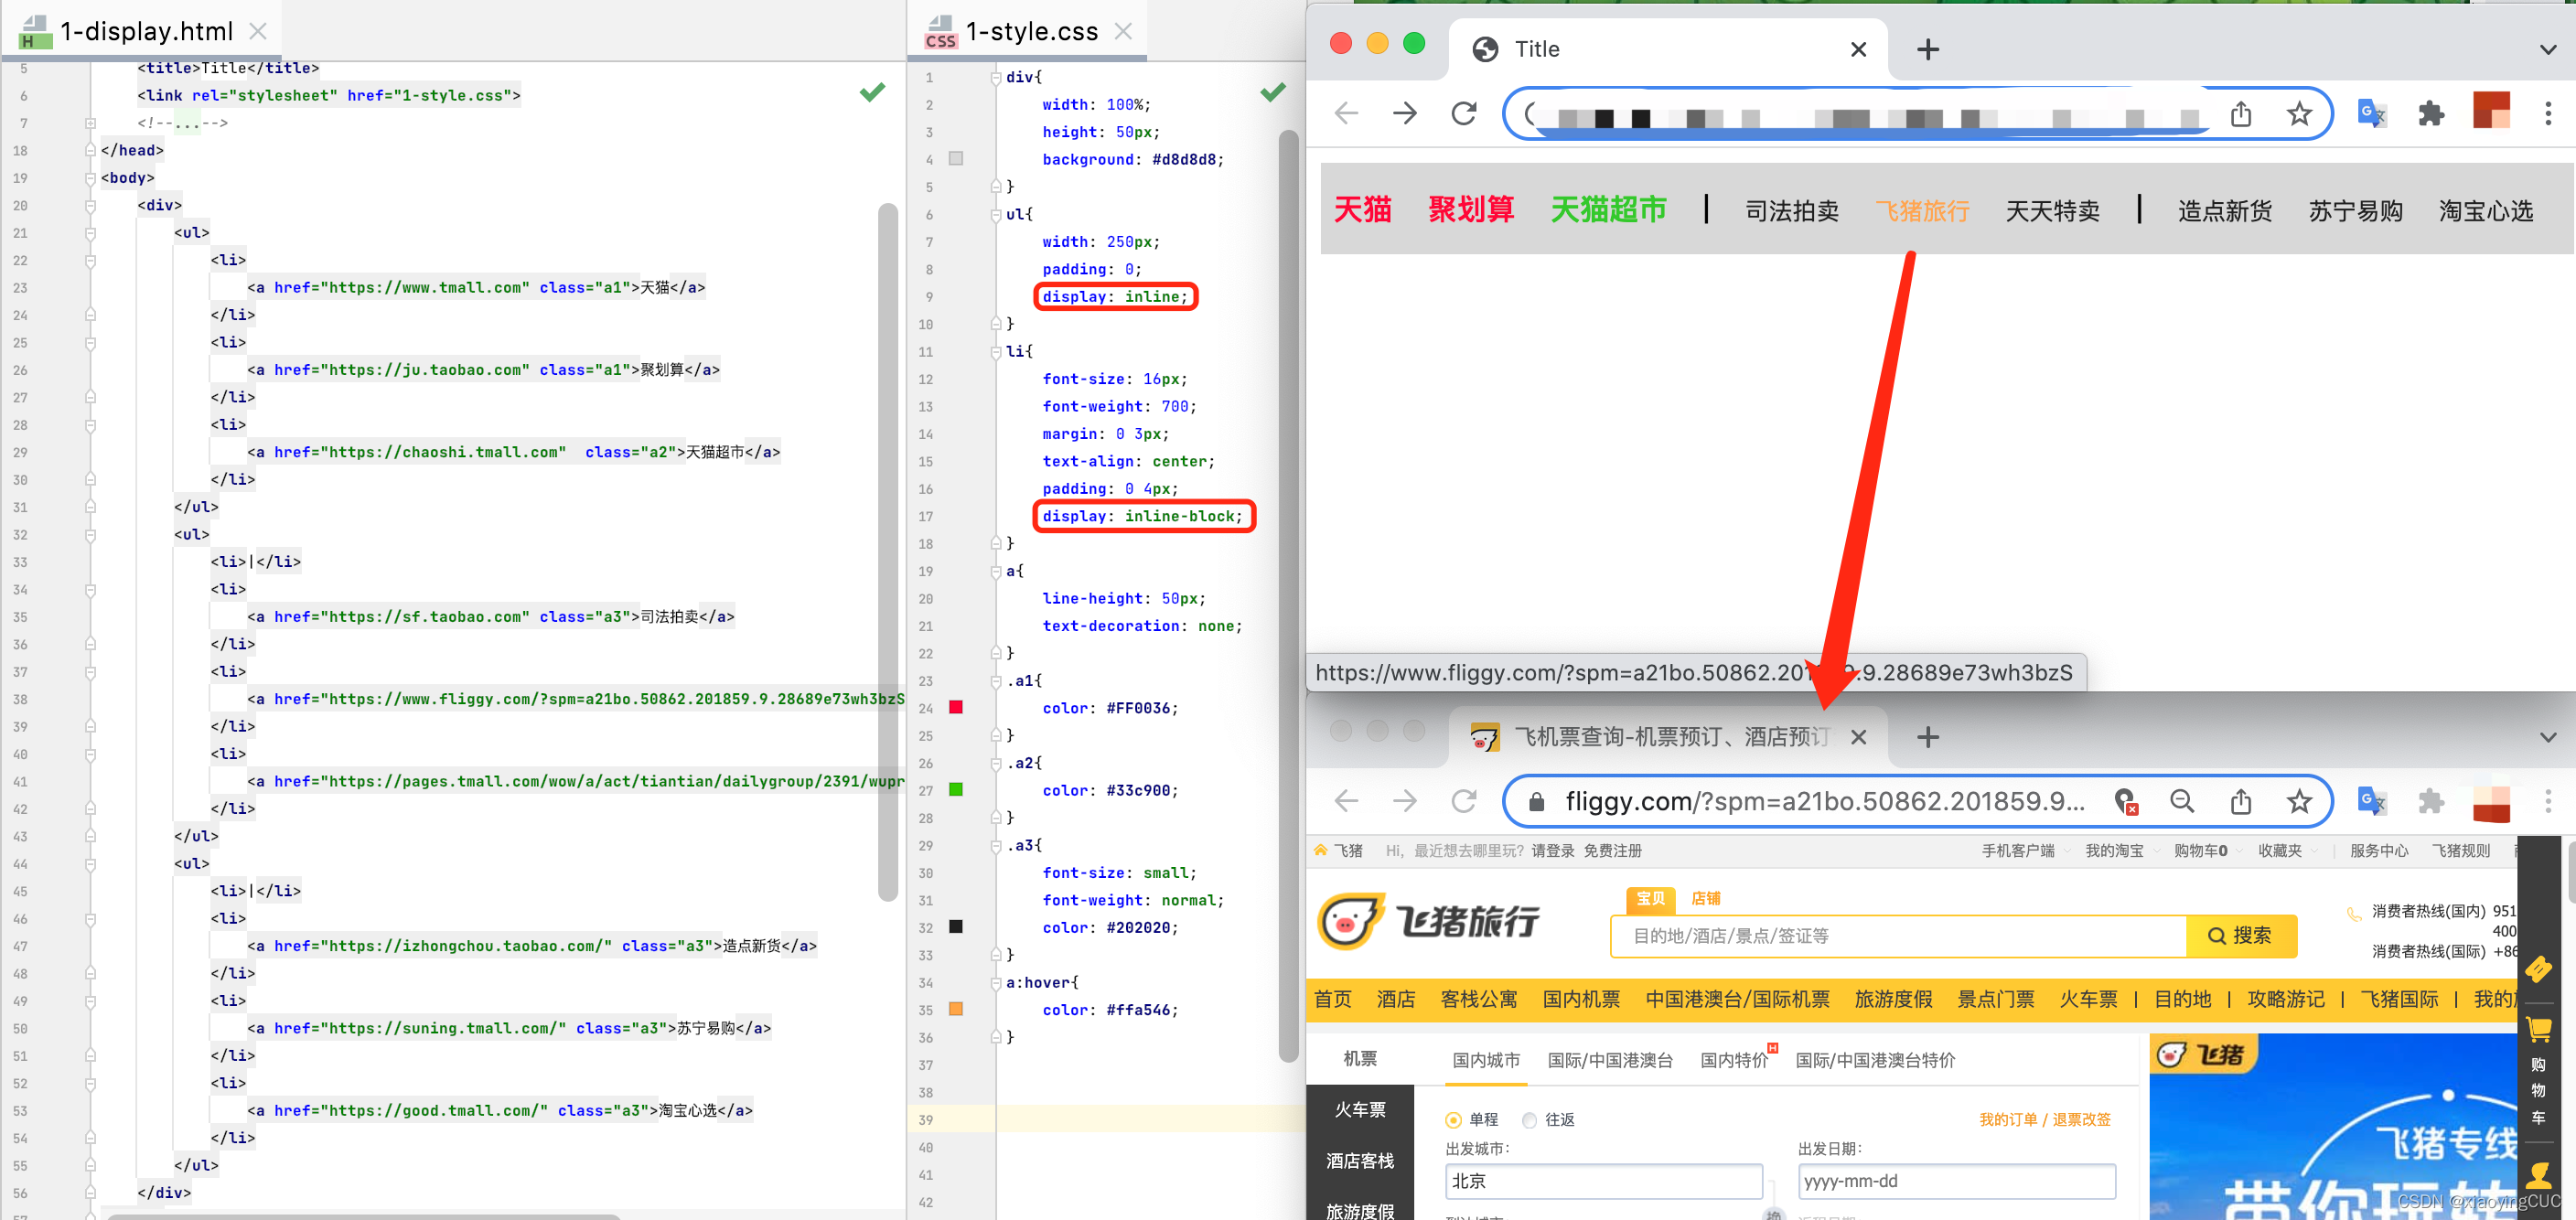This screenshot has width=2576, height=1220.
Task: Select the 店铺 search tab
Action: pos(1705,898)
